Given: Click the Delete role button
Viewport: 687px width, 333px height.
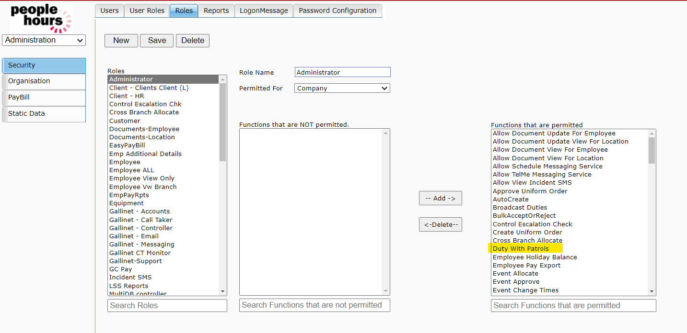Looking at the screenshot, I should pyautogui.click(x=193, y=41).
